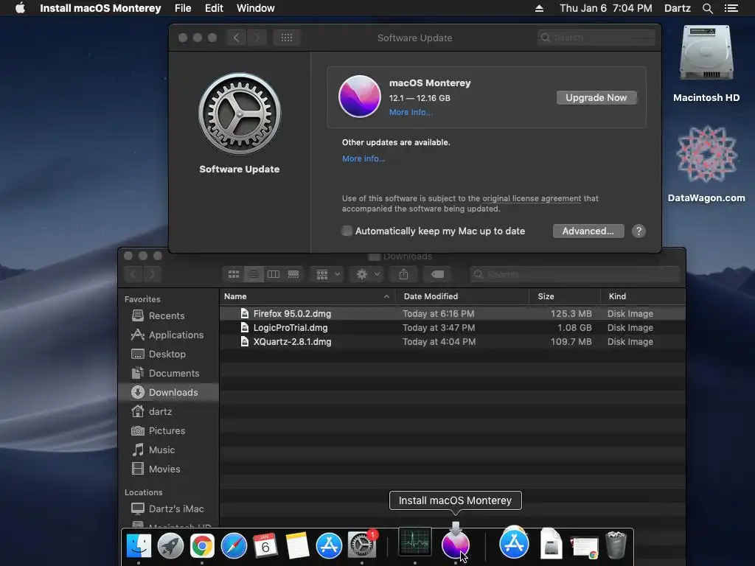Image resolution: width=755 pixels, height=566 pixels.
Task: Open Install macOS Monterey app menu
Action: pyautogui.click(x=100, y=8)
